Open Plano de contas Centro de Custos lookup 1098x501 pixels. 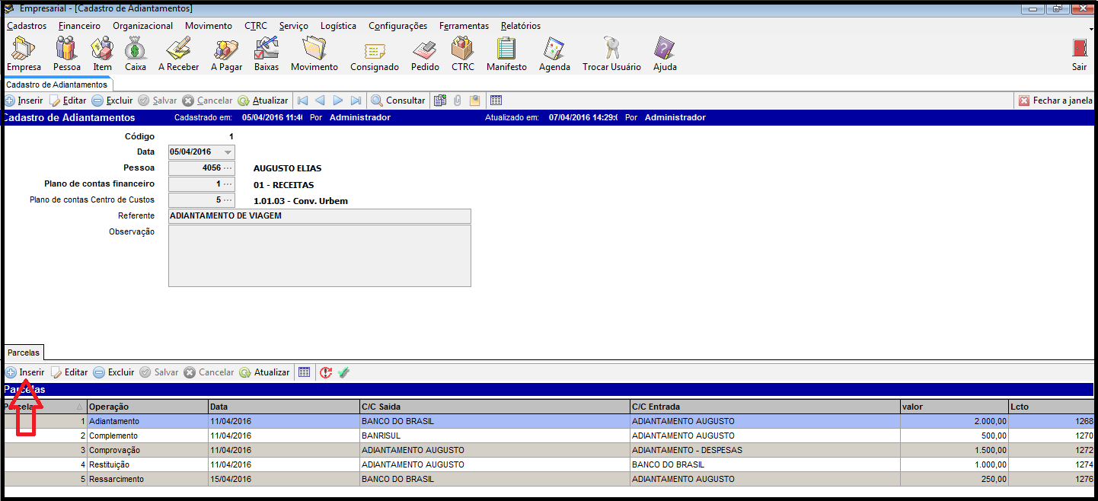[x=228, y=200]
